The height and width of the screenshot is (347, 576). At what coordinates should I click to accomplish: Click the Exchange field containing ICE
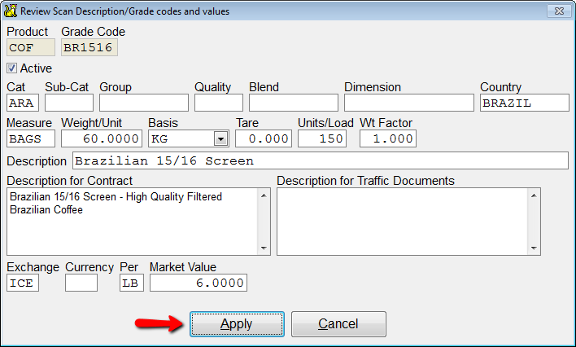(23, 283)
